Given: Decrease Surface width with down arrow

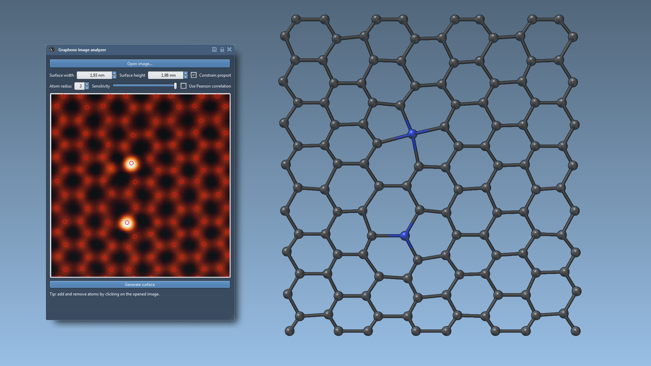Looking at the screenshot, I should 114,77.
